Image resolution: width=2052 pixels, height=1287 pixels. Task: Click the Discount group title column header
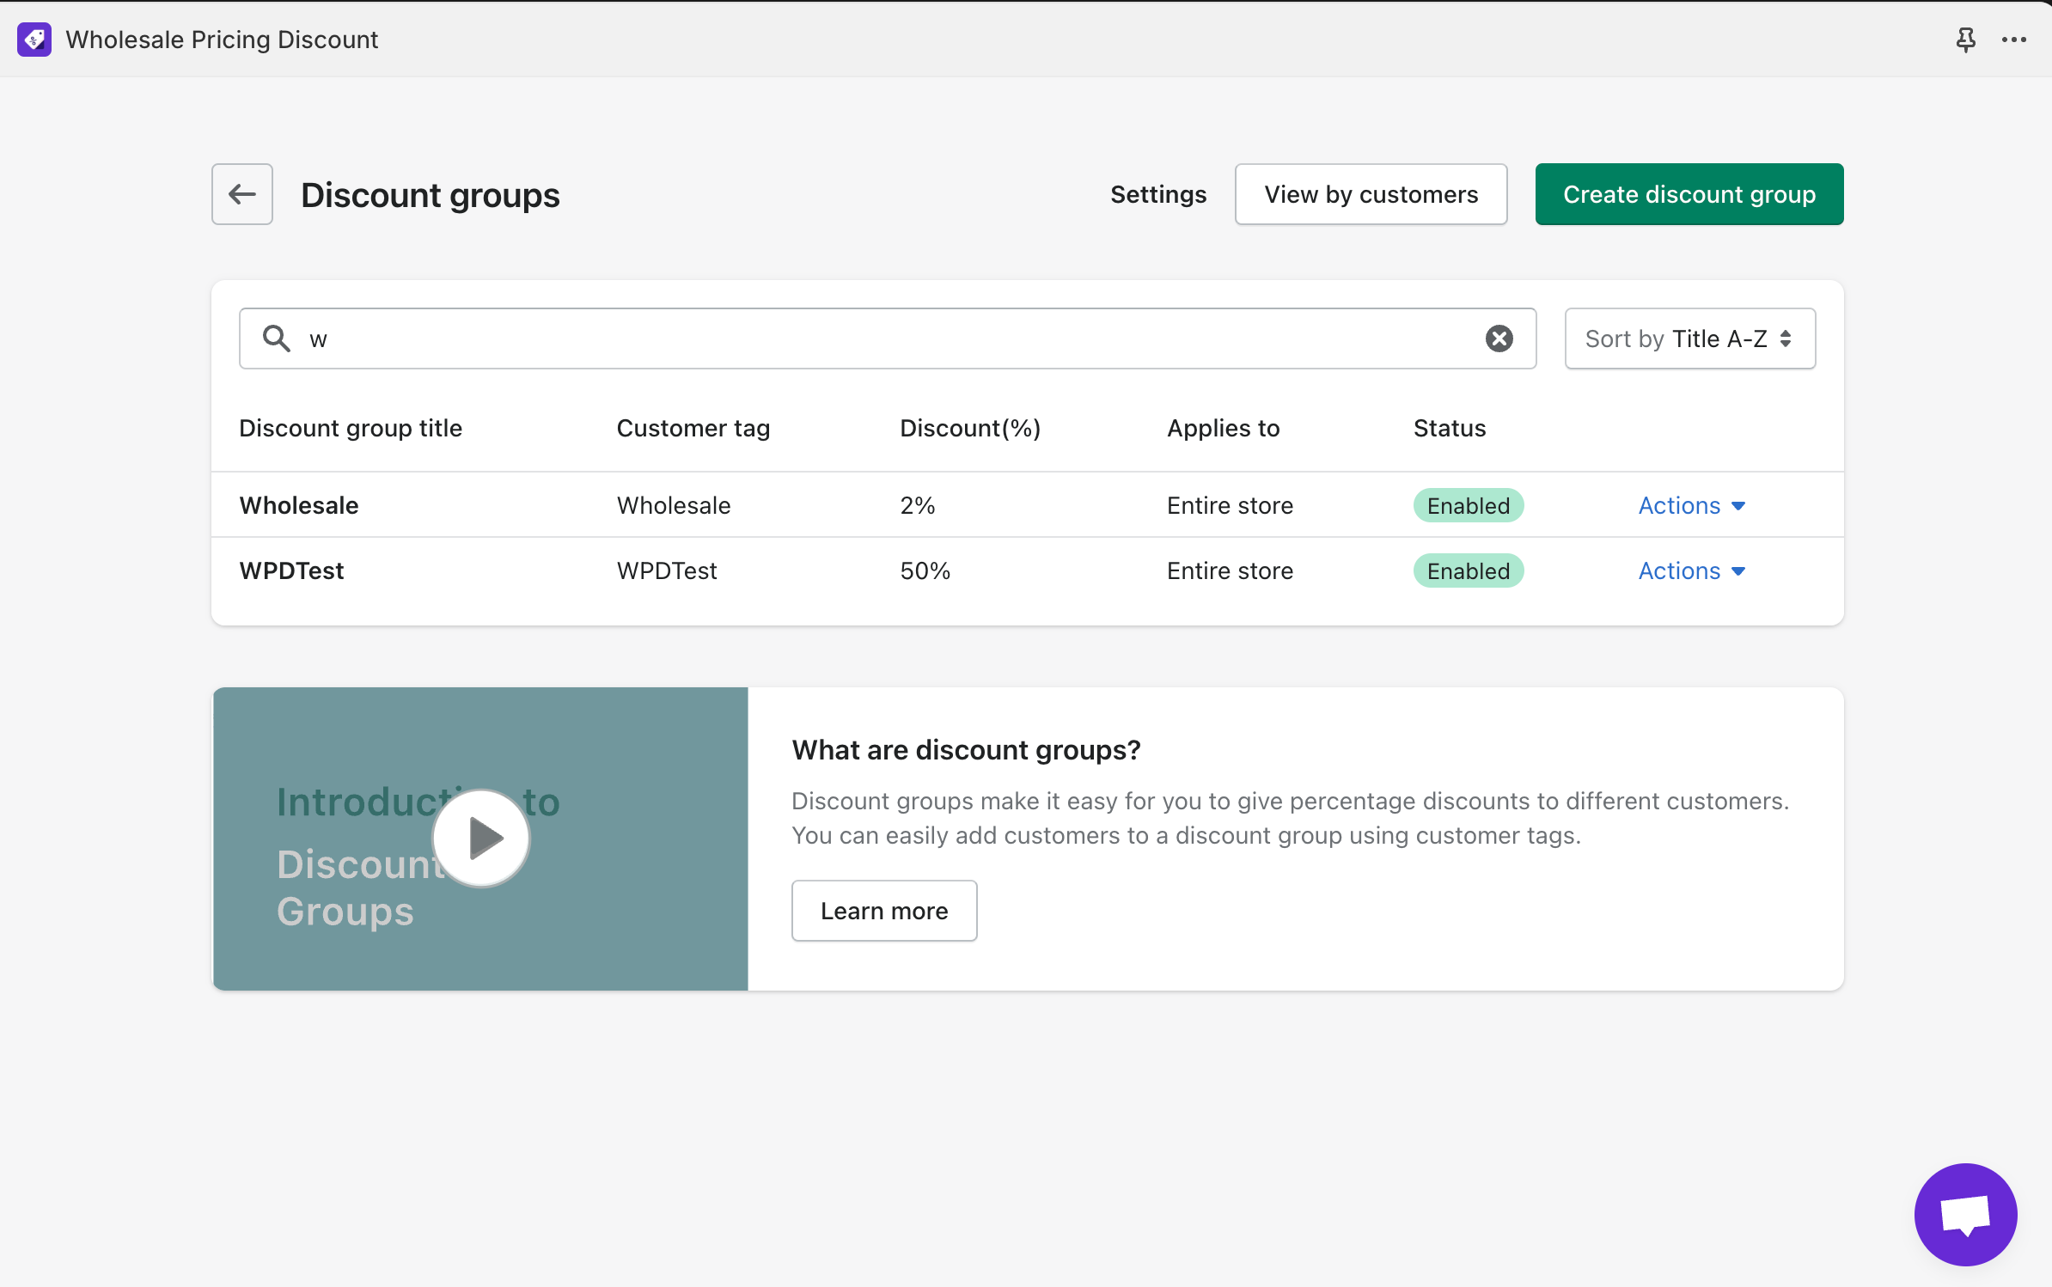(351, 428)
